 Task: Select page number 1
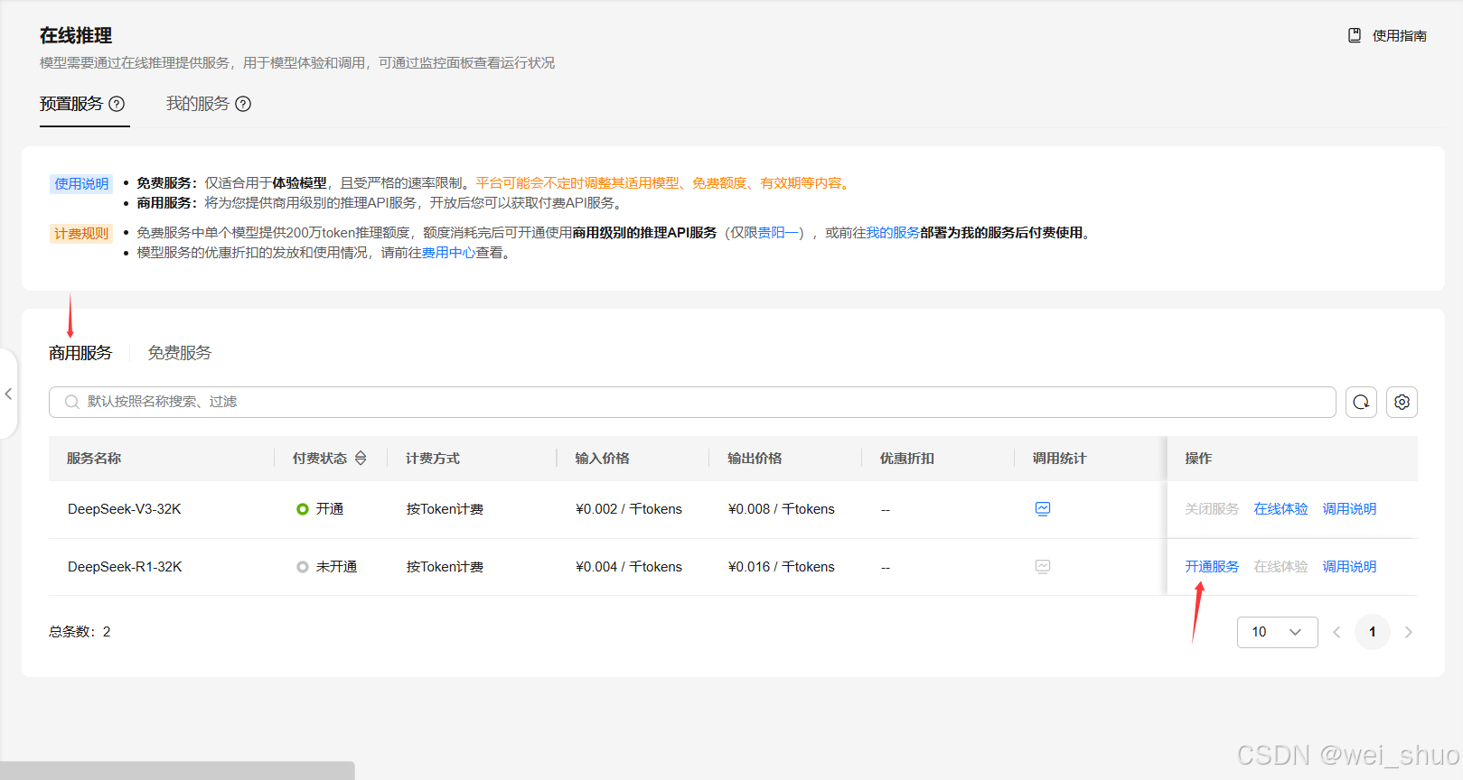[1373, 632]
